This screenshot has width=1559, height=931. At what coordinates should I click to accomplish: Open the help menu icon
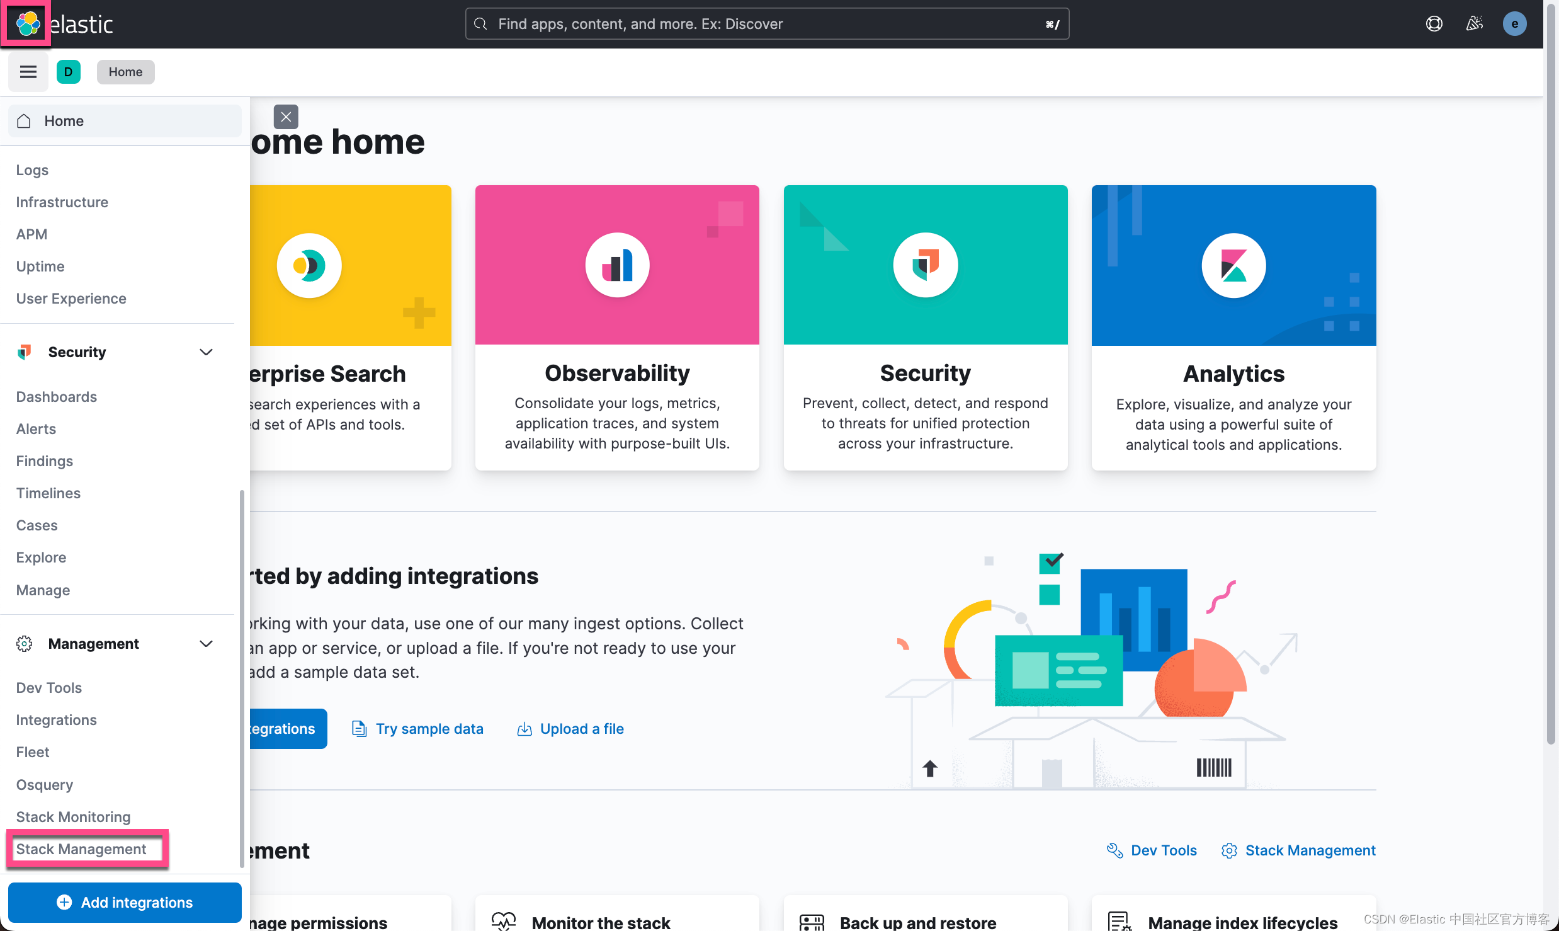pos(1434,24)
